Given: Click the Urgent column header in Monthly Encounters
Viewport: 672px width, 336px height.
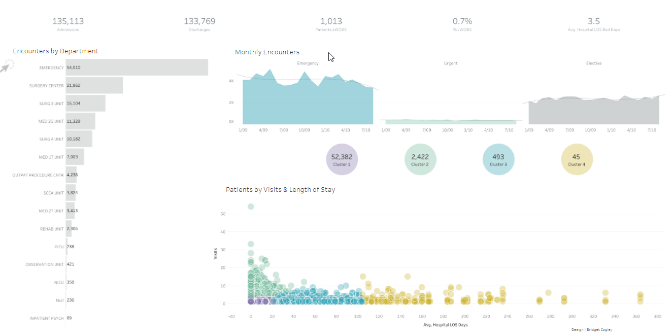Looking at the screenshot, I should [451, 63].
